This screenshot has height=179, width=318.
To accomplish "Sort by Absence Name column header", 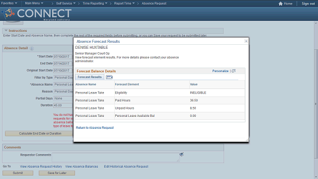I will (86, 84).
